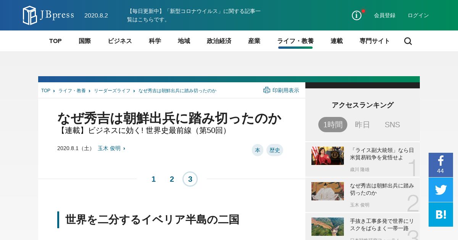Select current article page 3
The image size is (458, 240).
[190, 179]
